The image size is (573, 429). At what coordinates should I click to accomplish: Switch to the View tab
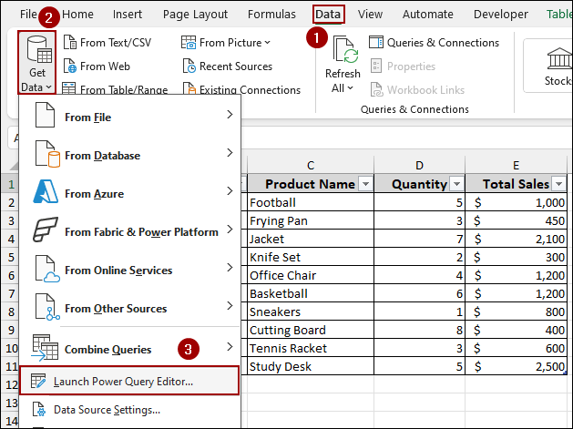coord(370,15)
